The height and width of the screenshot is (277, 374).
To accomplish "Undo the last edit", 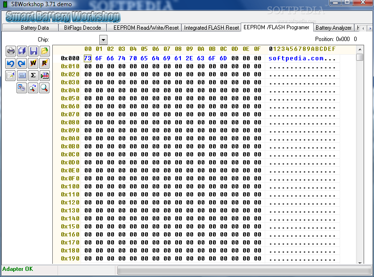I will (x=11, y=64).
